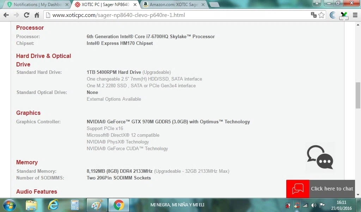Click 'Two 206Pin SODIMM Sockets' text
Image resolution: width=361 pixels, height=212 pixels.
click(119, 178)
